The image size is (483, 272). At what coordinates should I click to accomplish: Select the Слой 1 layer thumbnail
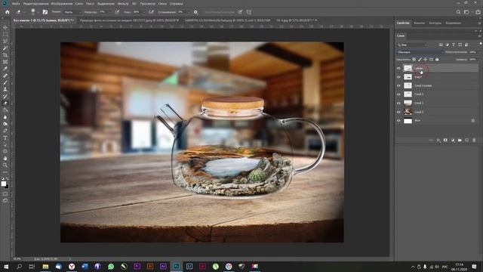point(408,103)
